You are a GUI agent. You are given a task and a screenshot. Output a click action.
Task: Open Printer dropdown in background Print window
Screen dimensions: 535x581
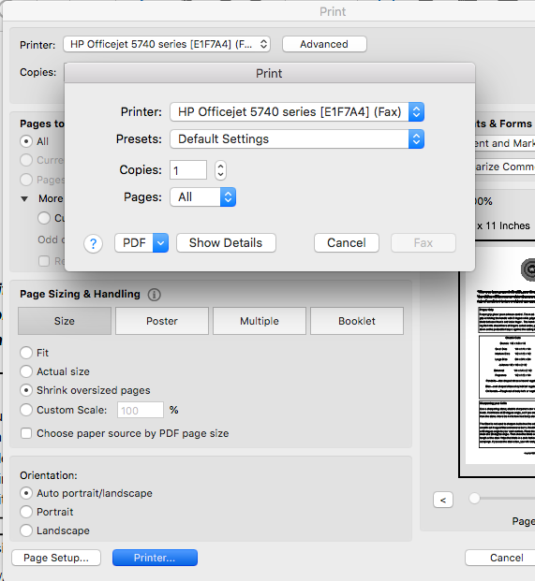point(167,45)
